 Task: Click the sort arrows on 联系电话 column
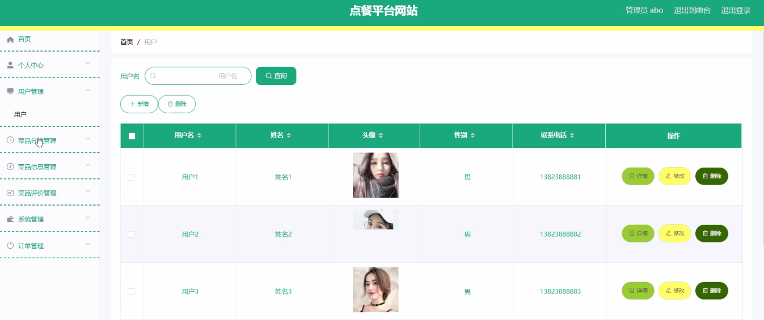click(x=572, y=136)
